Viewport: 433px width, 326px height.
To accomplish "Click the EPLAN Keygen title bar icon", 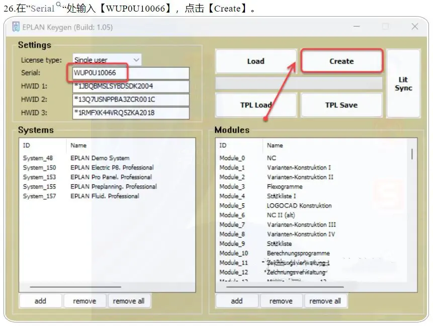I will pyautogui.click(x=16, y=27).
